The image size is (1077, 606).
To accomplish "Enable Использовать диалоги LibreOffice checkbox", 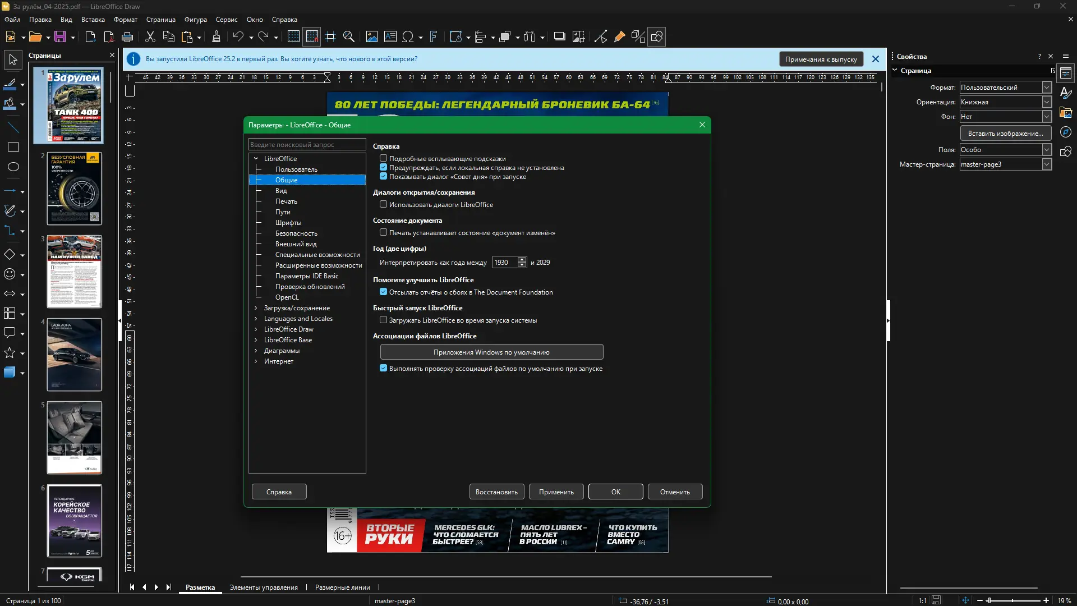I will coord(383,204).
